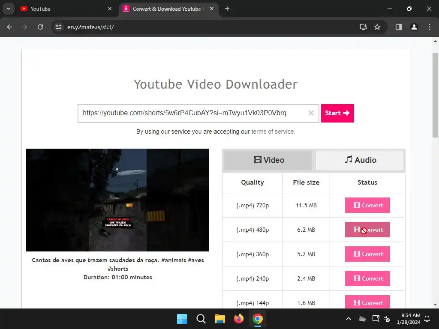Open a new browser tab

pyautogui.click(x=227, y=9)
